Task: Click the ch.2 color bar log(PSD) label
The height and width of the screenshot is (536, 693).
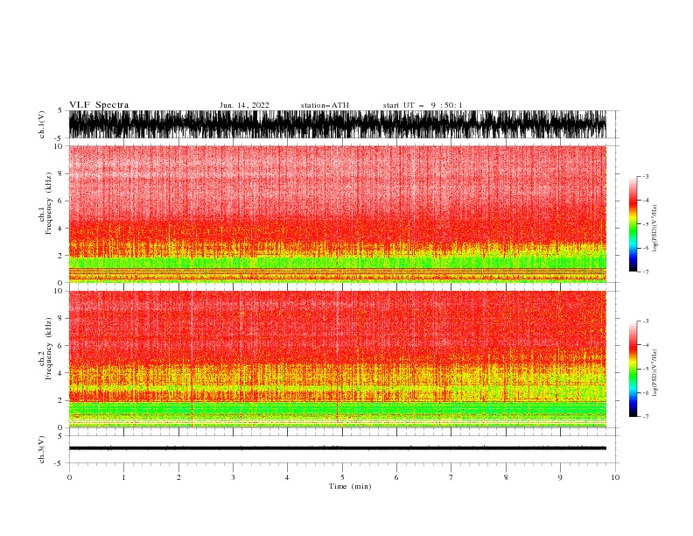Action: pyautogui.click(x=654, y=373)
